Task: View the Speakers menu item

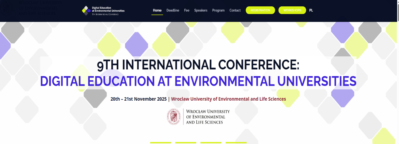Action: [201, 10]
